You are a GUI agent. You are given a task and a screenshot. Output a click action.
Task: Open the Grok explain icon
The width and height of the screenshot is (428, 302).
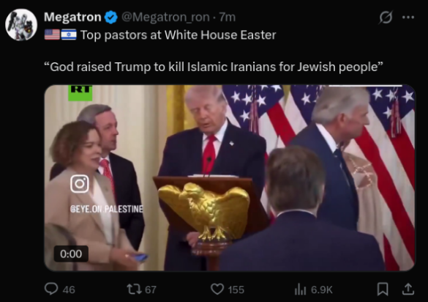point(386,17)
